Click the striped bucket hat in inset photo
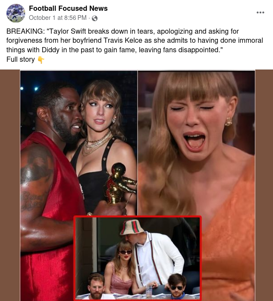This screenshot has width=273, height=301. click(132, 227)
